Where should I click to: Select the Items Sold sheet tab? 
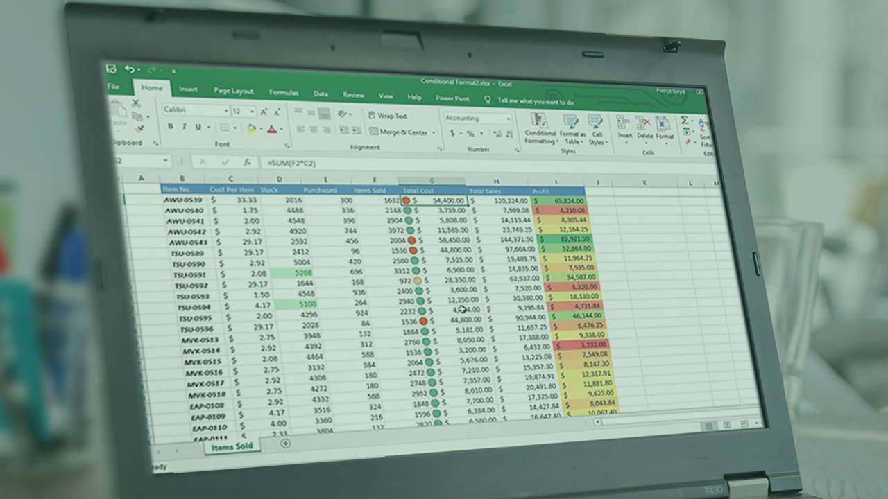point(232,446)
